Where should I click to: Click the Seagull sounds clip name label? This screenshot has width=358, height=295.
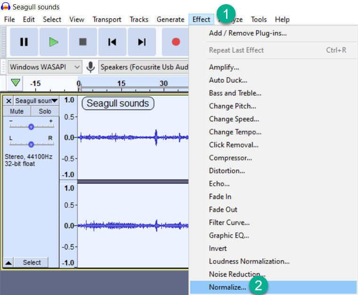pyautogui.click(x=118, y=104)
